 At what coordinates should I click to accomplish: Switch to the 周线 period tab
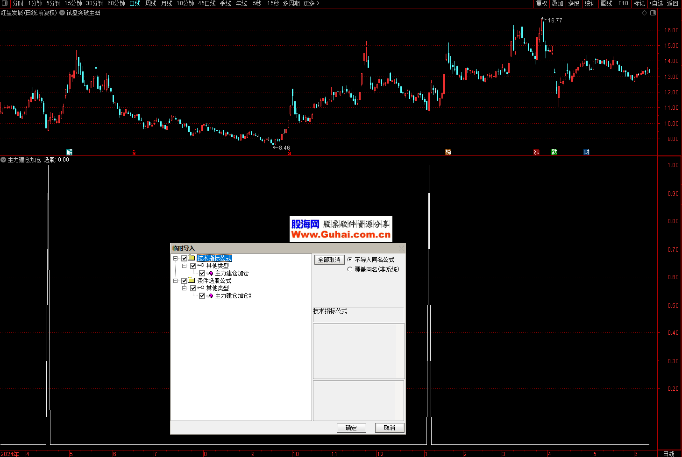[x=151, y=3]
